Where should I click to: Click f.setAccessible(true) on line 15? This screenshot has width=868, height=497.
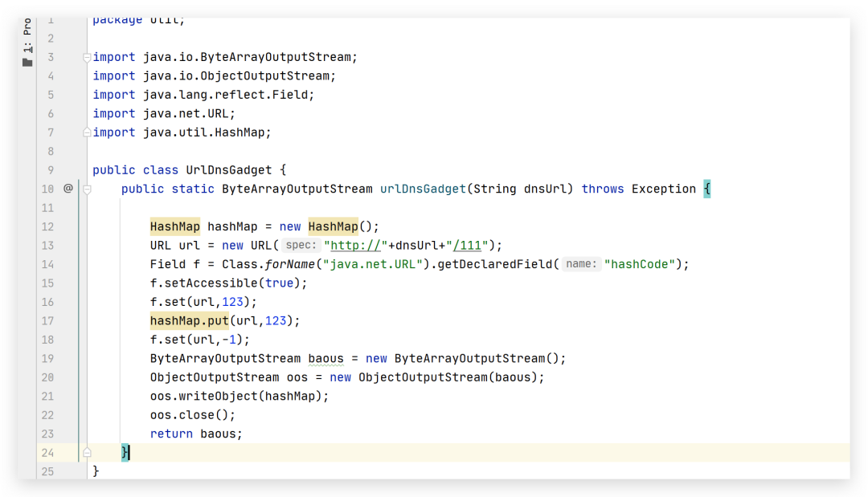[228, 283]
